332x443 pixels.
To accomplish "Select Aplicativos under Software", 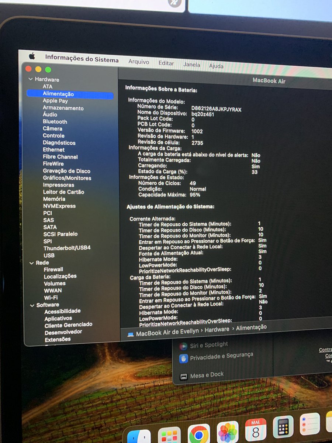I will click(x=58, y=318).
